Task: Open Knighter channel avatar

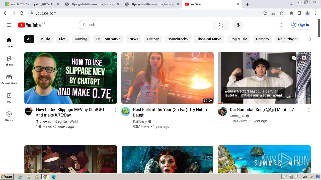Action: pos(29,111)
